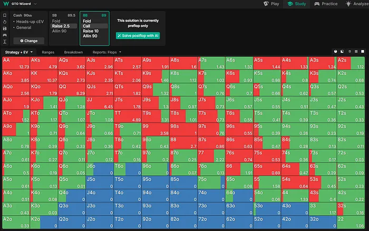Click the reset arrow icon in sidebar
369x231 pixels.
(x=5, y=22)
